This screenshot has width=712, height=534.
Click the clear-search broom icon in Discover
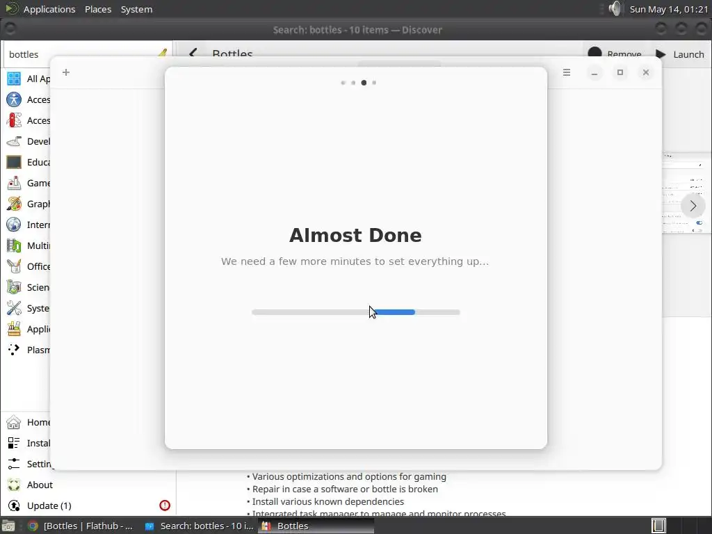(x=163, y=53)
